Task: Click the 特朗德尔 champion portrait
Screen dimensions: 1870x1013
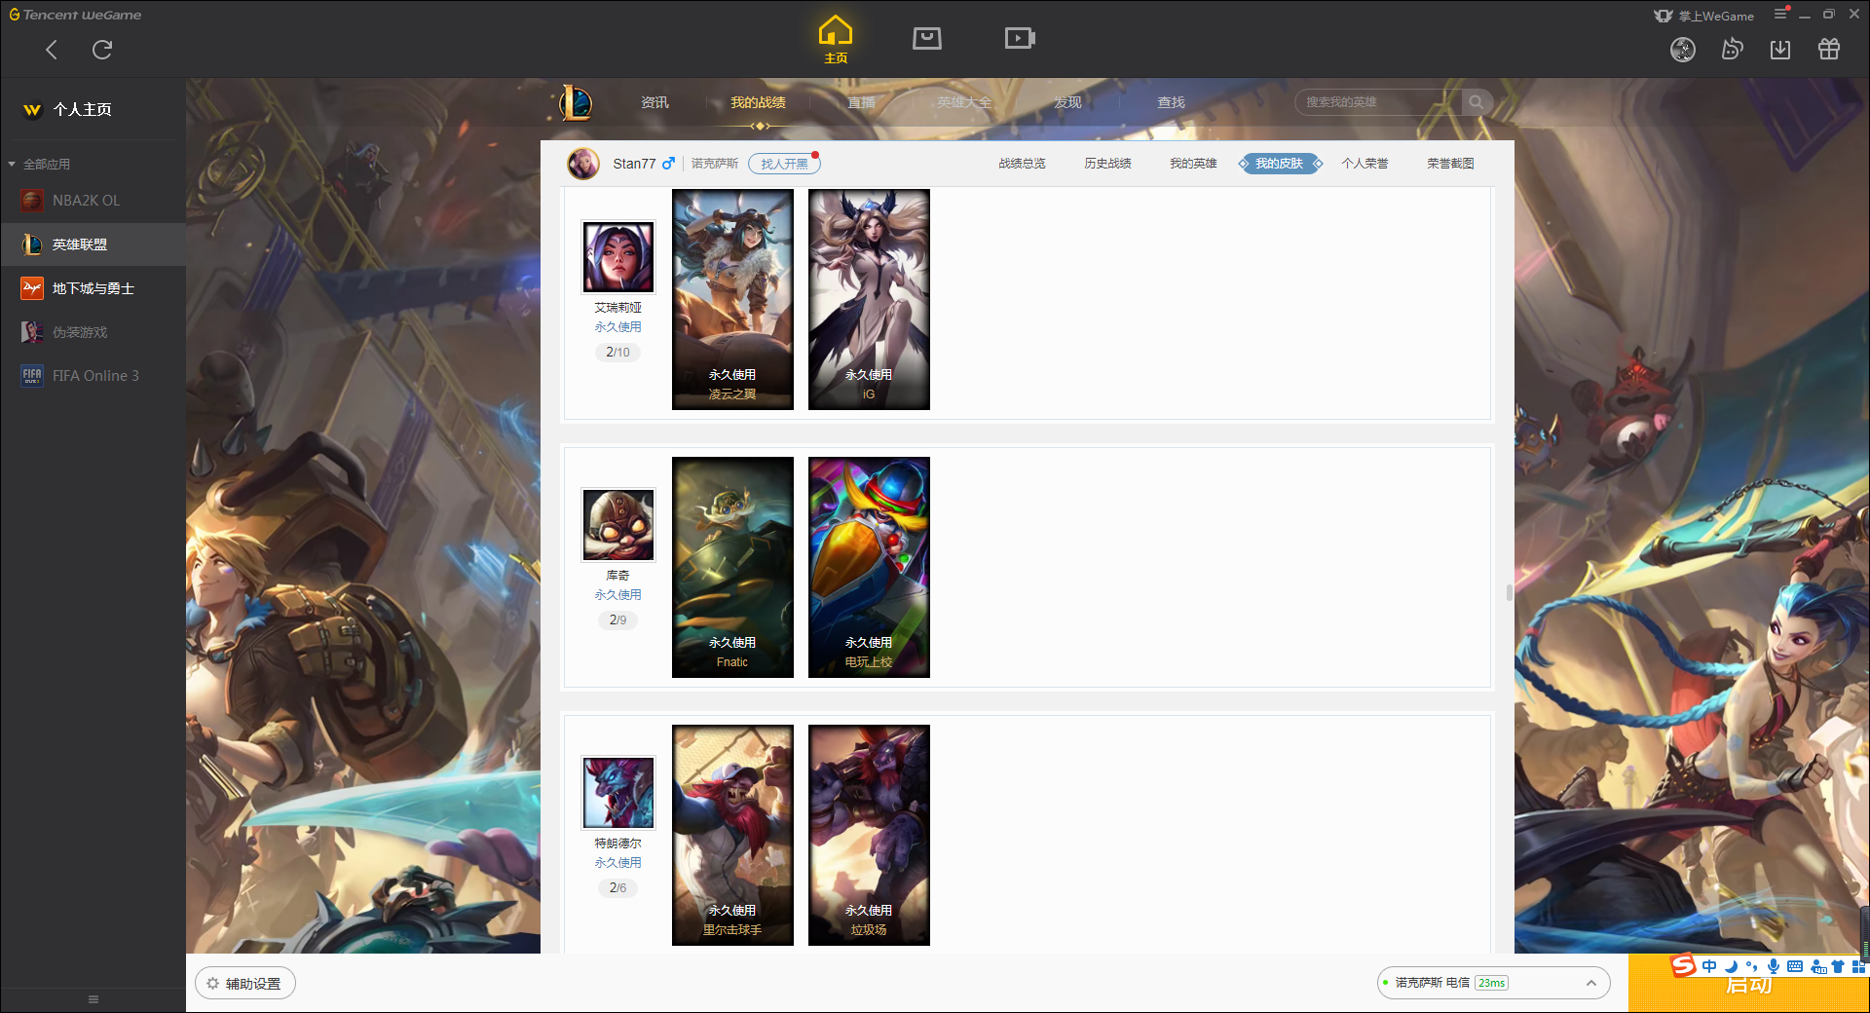Action: tap(618, 793)
